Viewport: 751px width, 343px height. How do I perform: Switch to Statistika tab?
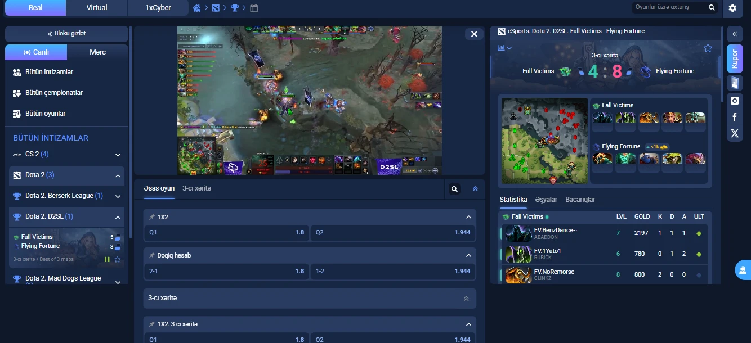coord(513,200)
